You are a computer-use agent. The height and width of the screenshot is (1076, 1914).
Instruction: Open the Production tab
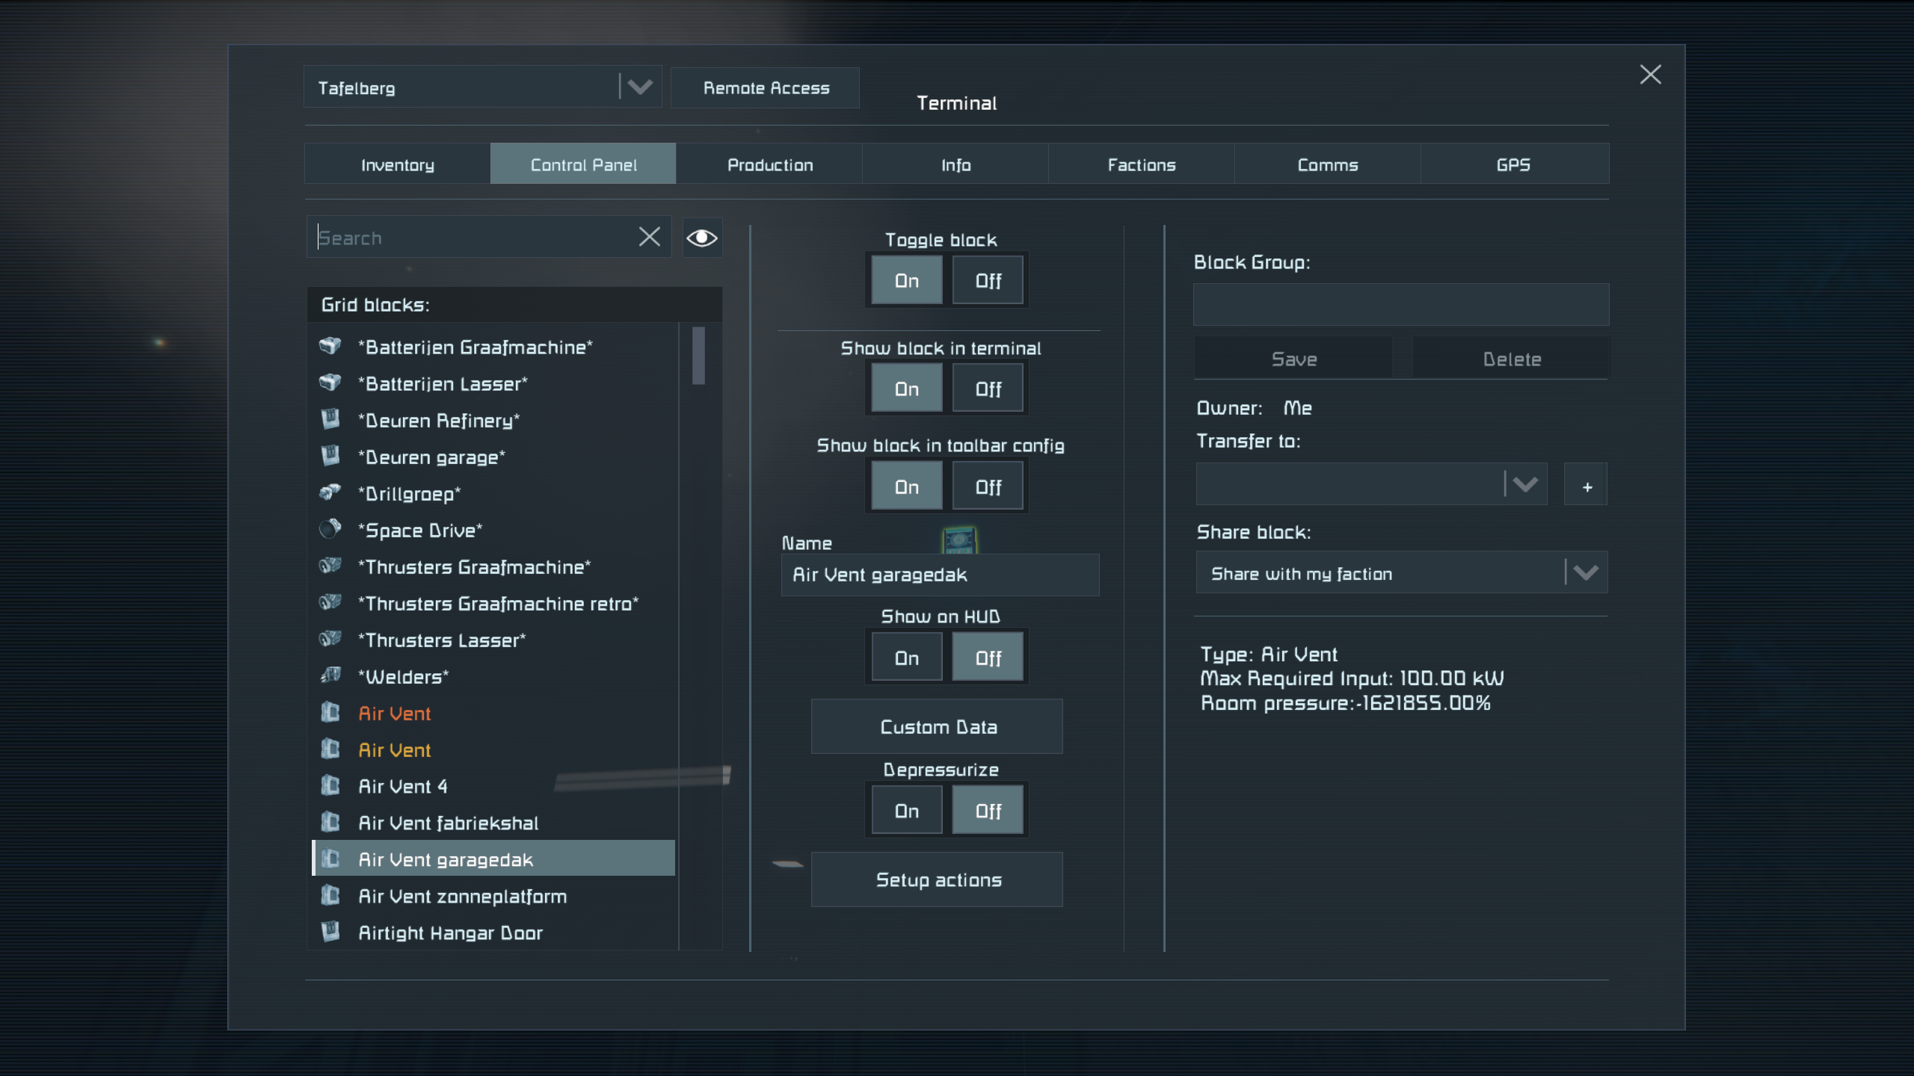[x=769, y=164]
